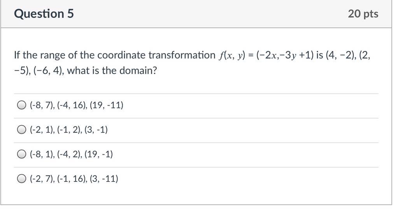Viewport: 393px width, 215px height.
Task: Click the answer text (-2, 1), (-1, 2), (3, -1)
Action: (69, 130)
